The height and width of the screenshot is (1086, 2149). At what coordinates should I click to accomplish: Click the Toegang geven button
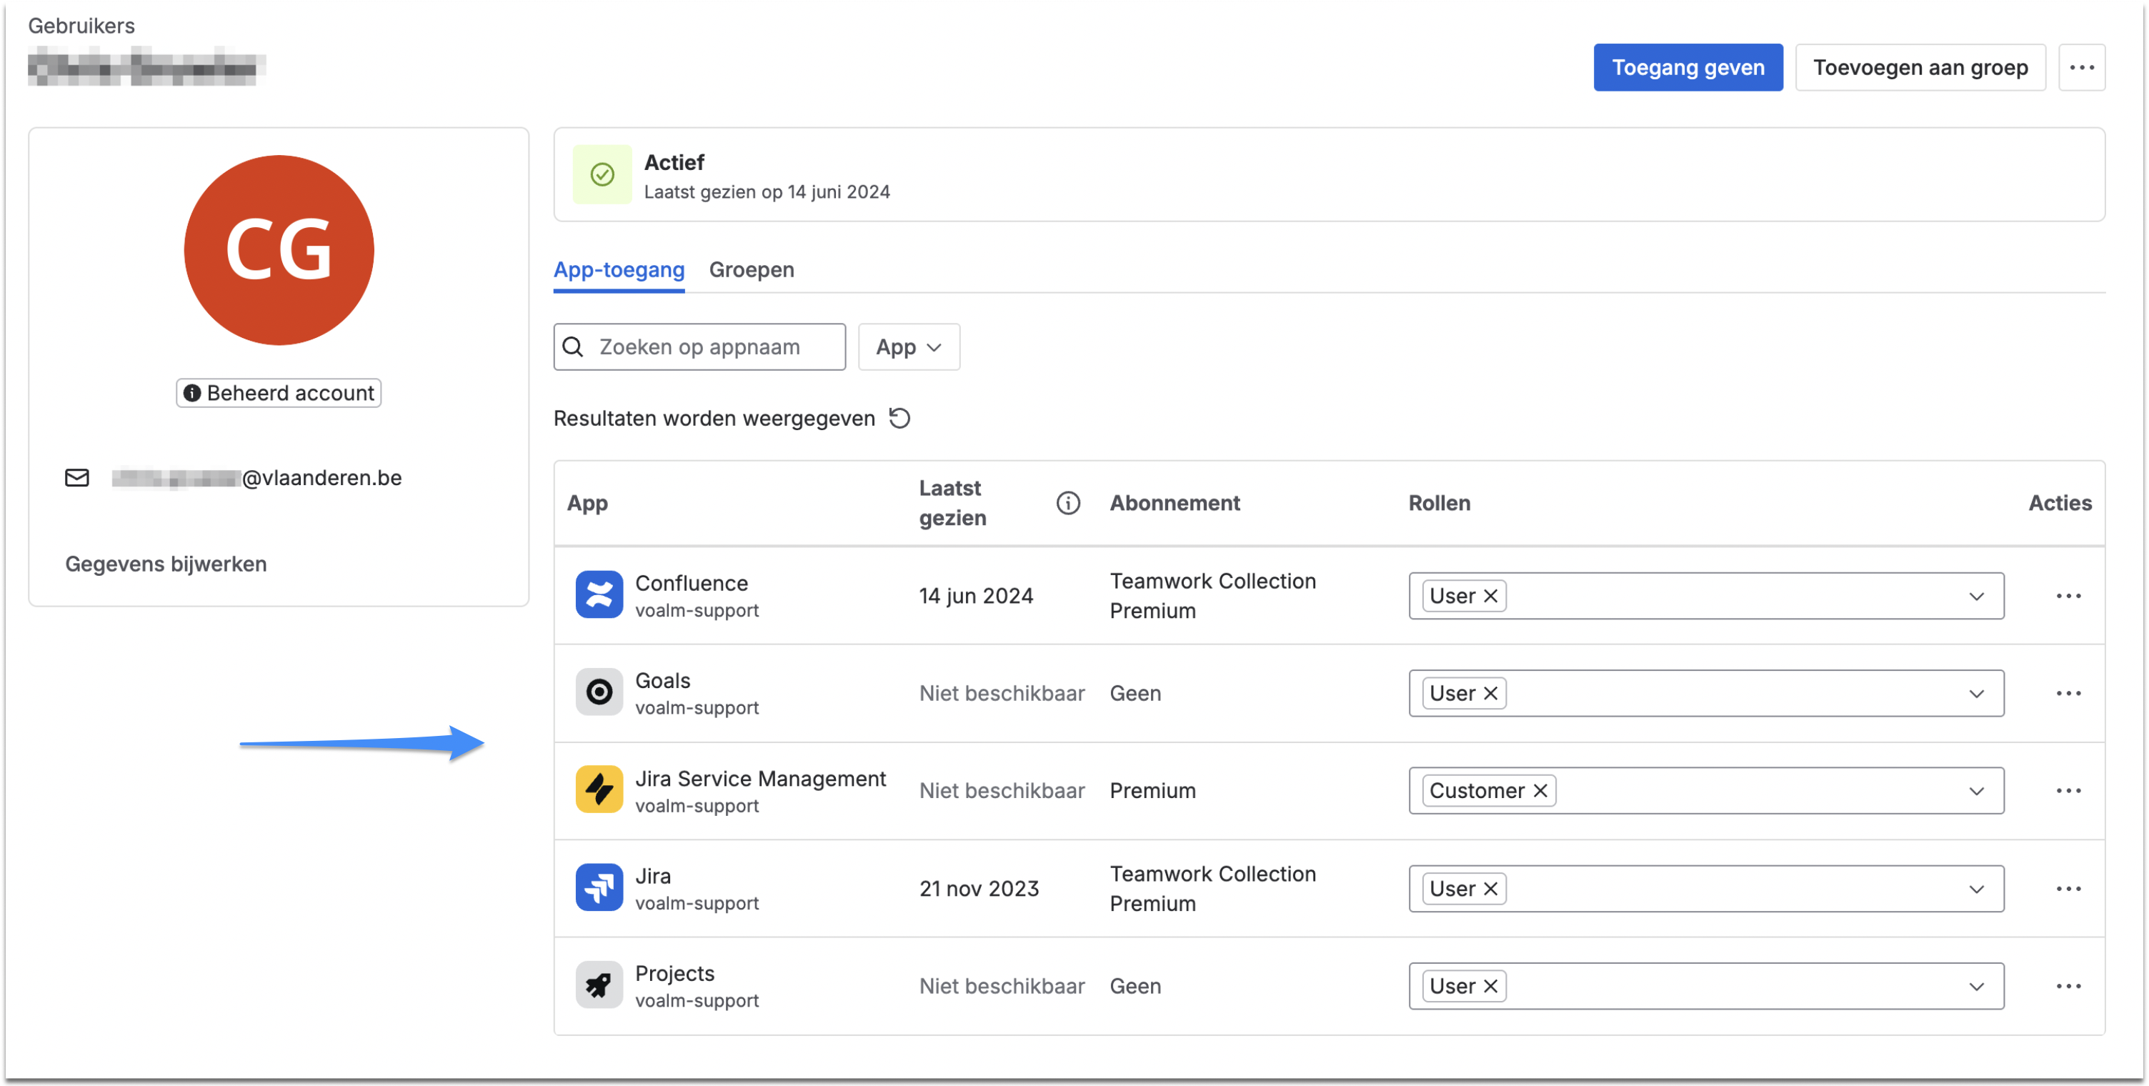coord(1687,68)
